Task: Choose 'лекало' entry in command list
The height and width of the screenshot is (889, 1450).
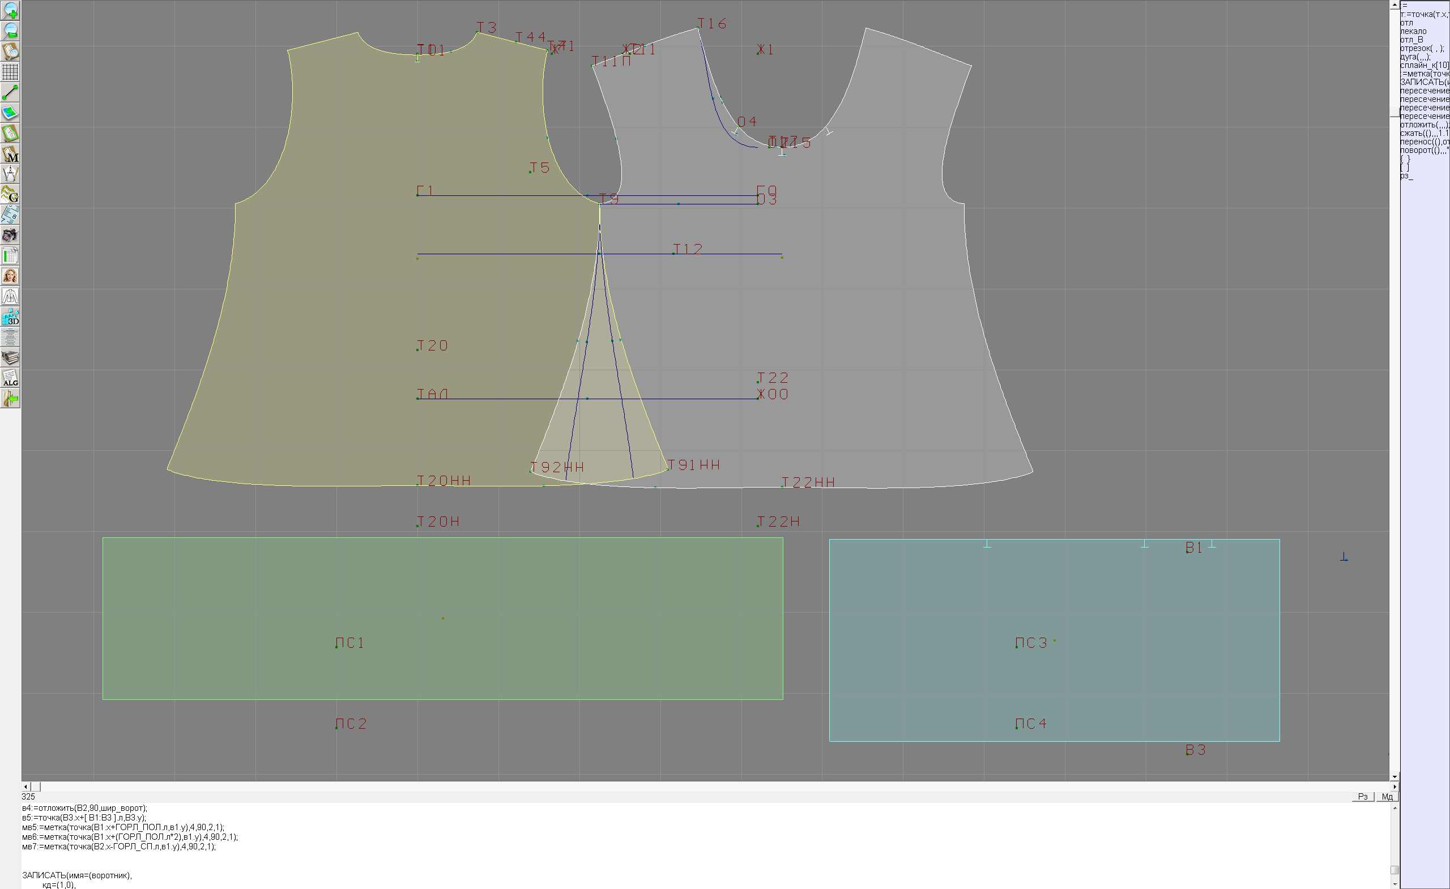Action: coord(1413,31)
